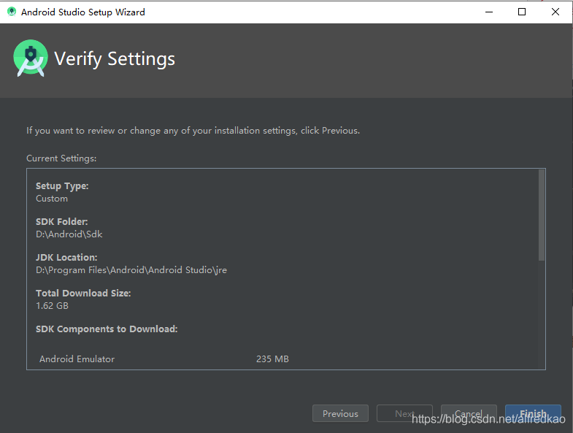The image size is (573, 433).
Task: Click the settings list vertical scrollbar thumb
Action: (x=541, y=215)
